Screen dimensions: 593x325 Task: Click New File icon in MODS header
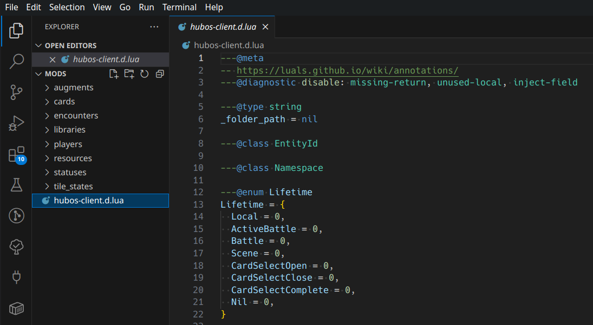[114, 74]
